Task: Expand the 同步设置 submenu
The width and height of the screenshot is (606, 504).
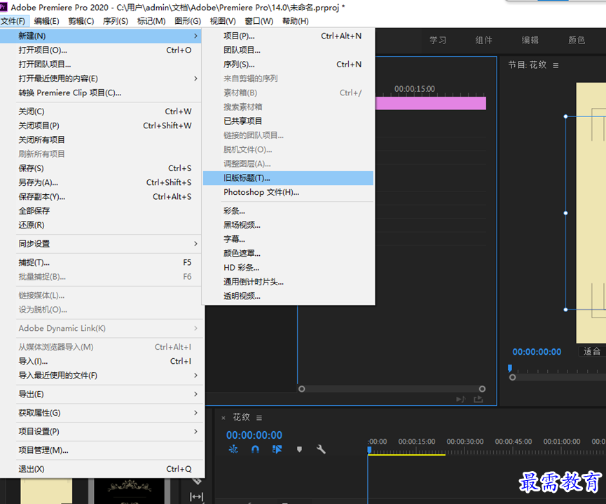Action: tap(101, 244)
